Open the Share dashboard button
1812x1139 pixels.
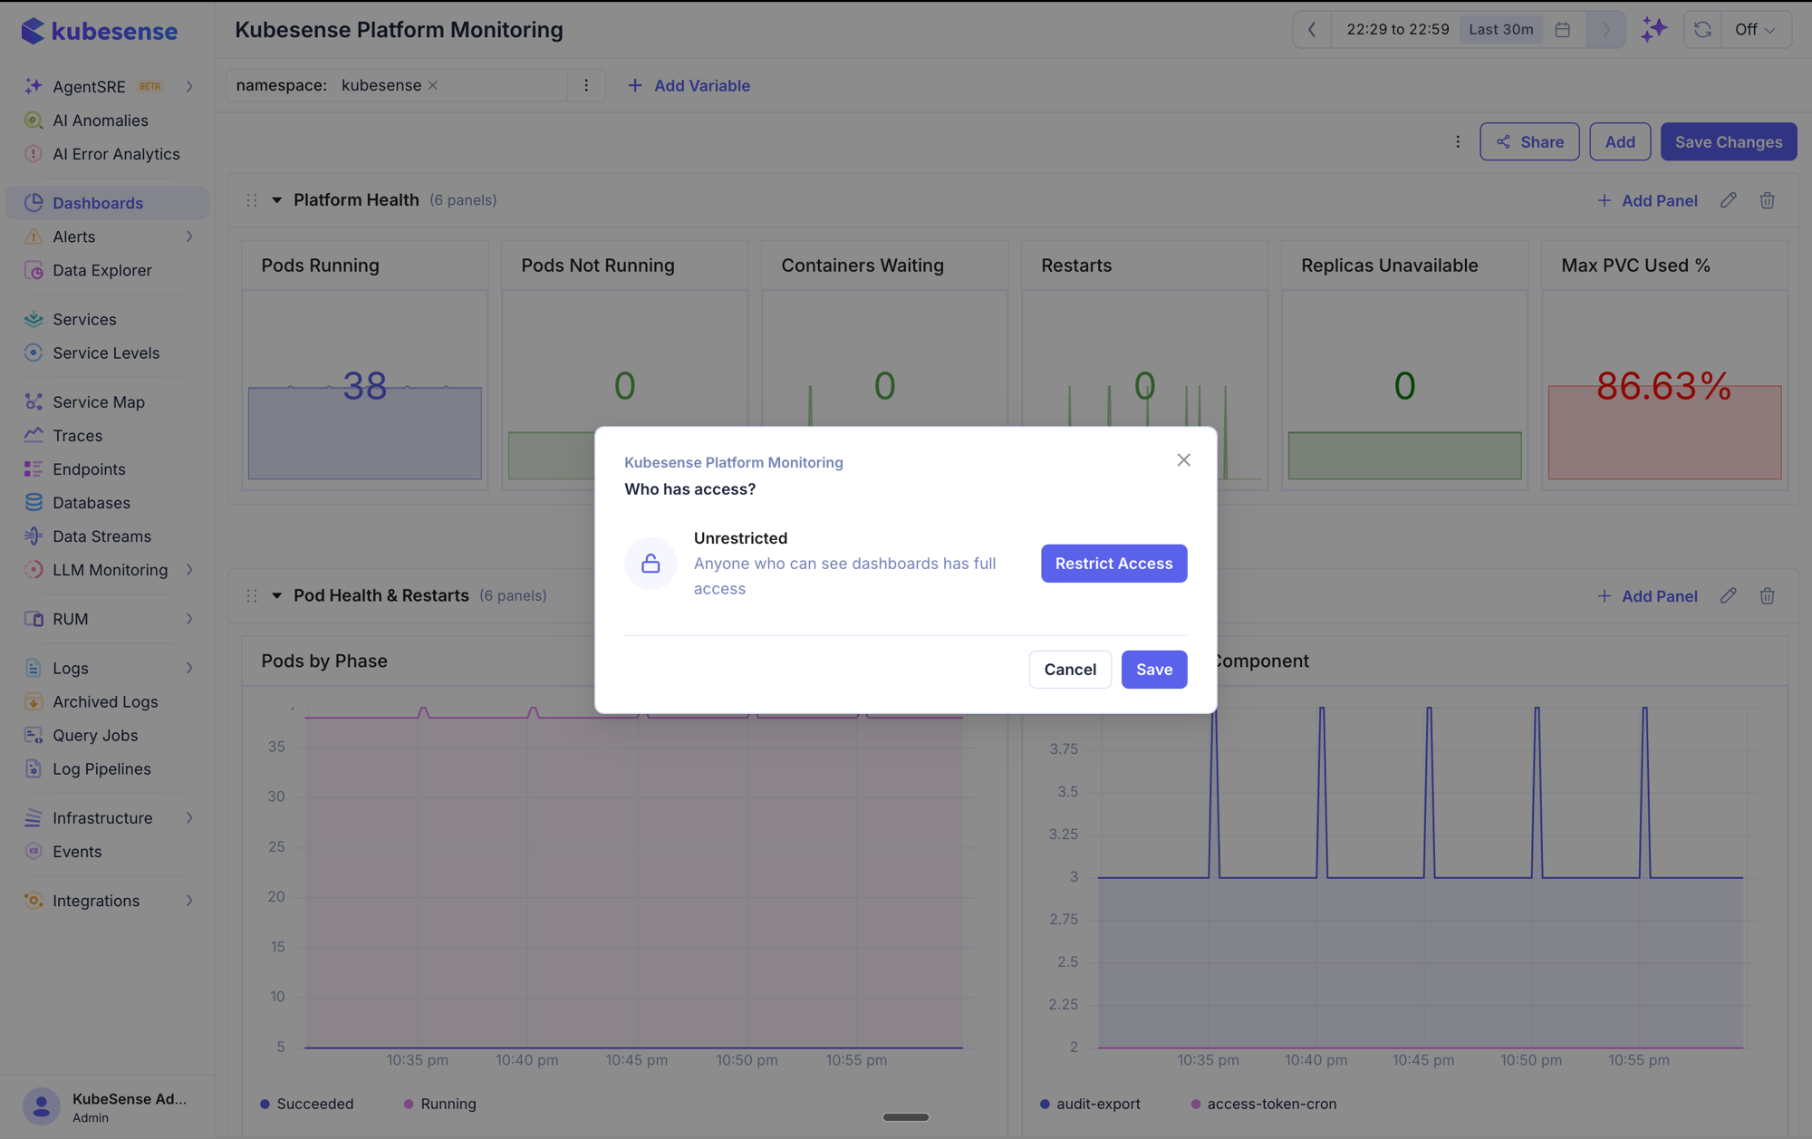(x=1529, y=141)
